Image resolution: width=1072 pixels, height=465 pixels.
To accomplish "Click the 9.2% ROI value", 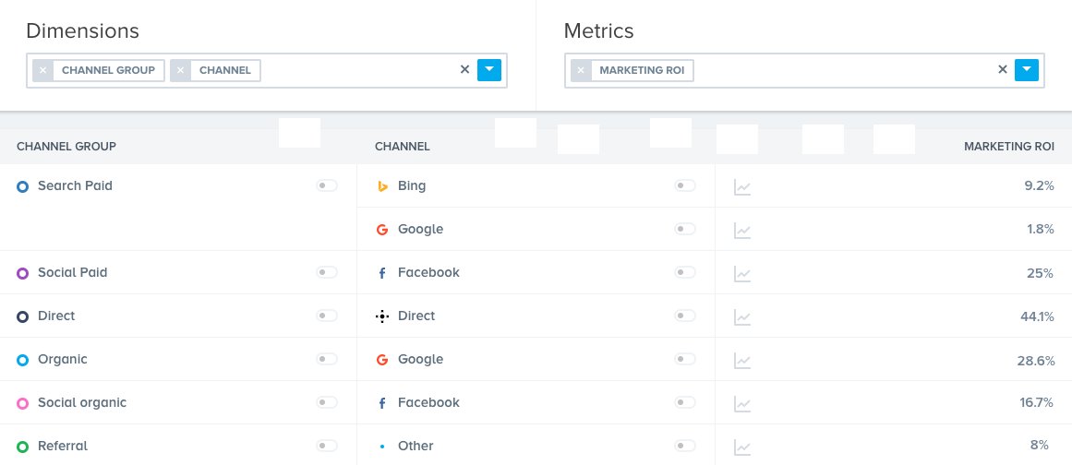I will 1039,185.
